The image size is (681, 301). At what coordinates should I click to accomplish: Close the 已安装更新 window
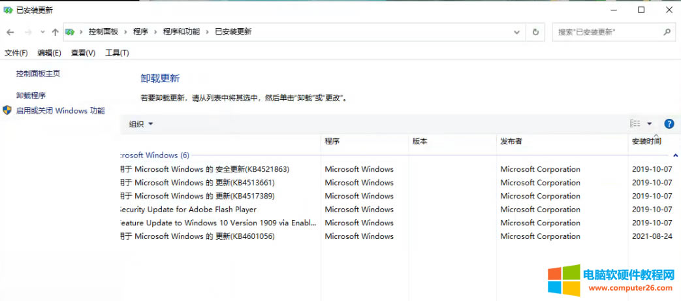669,10
